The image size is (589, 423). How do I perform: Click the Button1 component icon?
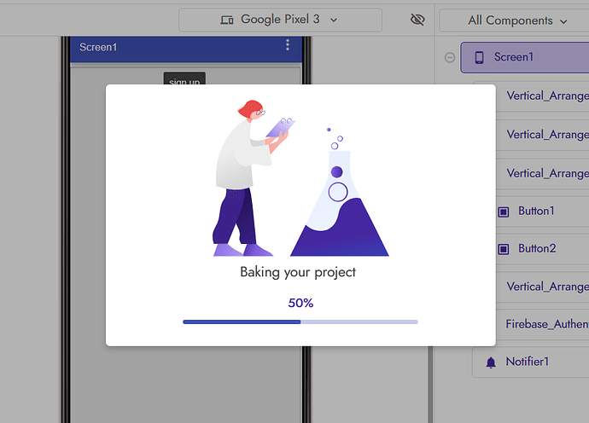point(503,211)
